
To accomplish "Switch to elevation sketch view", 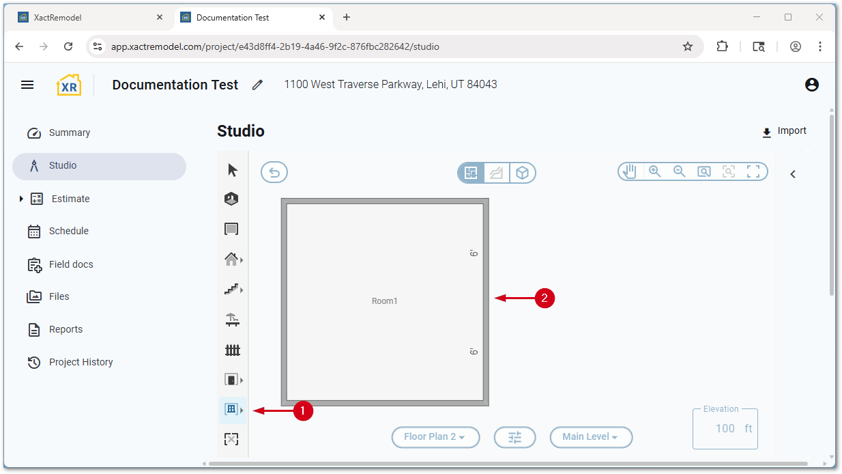I will click(x=497, y=173).
